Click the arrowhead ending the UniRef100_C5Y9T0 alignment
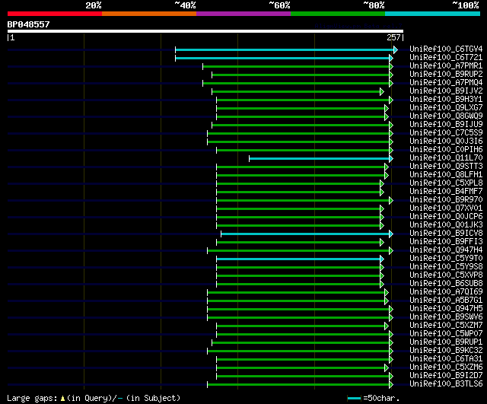This screenshot has width=487, height=404. (382, 259)
